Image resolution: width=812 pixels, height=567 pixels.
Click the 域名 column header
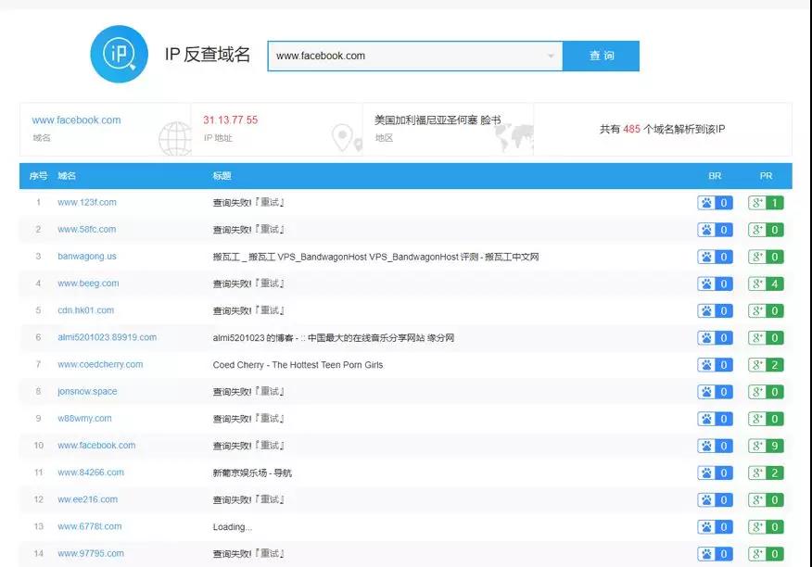(x=67, y=176)
